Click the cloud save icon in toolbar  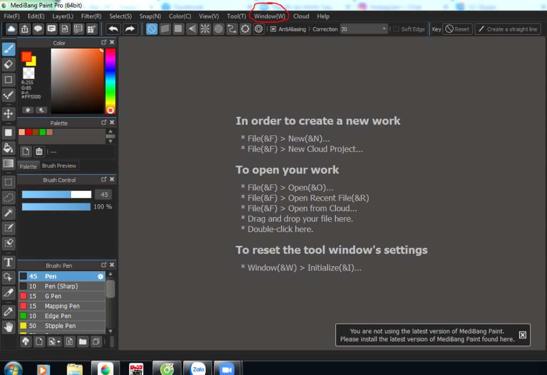(11, 29)
